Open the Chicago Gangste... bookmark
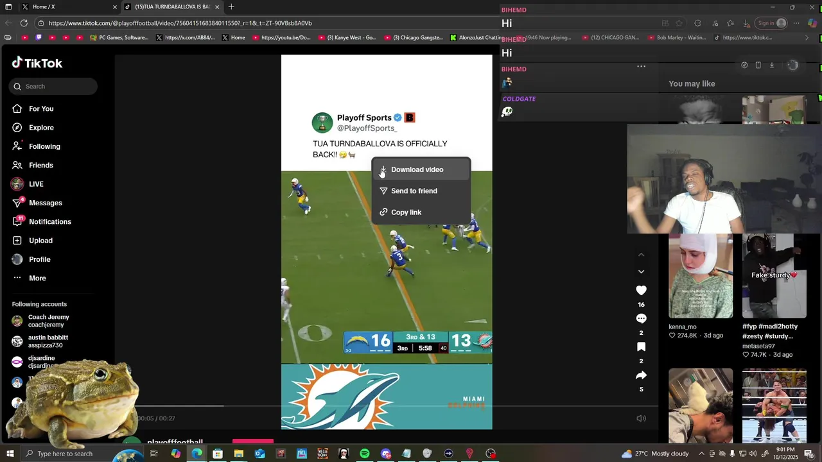822x462 pixels. 413,38
